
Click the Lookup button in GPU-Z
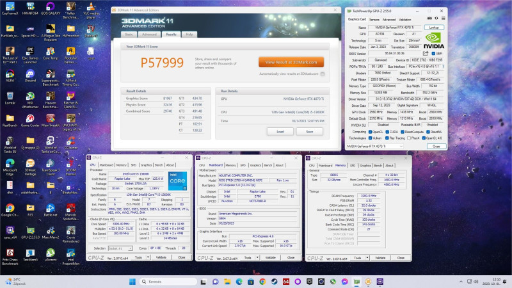[434, 28]
